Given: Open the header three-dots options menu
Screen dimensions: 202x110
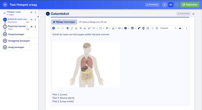Looking at the screenshot, I should 165,5.
